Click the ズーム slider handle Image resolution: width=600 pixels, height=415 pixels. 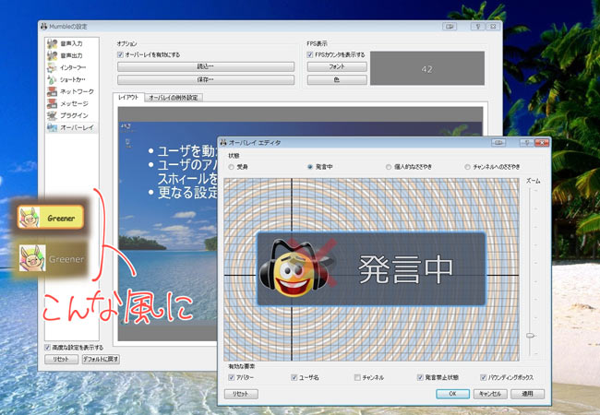click(x=530, y=336)
